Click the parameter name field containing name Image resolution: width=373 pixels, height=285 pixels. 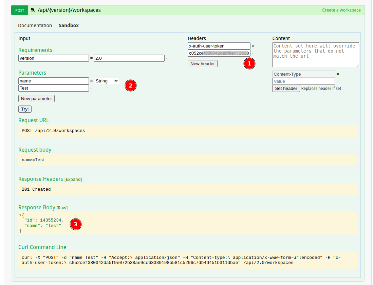pos(54,81)
